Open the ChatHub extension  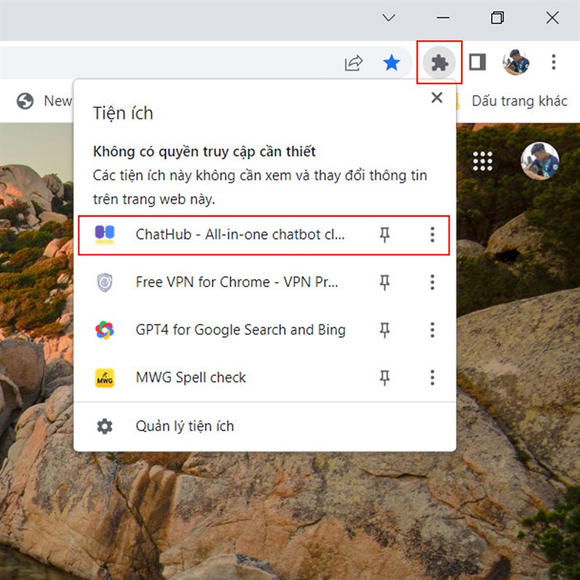click(x=239, y=234)
